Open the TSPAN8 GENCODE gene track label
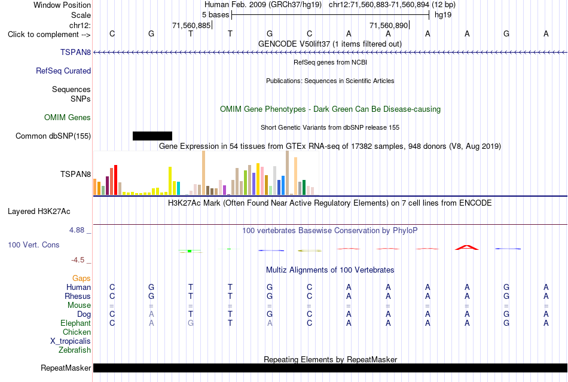 [76, 52]
